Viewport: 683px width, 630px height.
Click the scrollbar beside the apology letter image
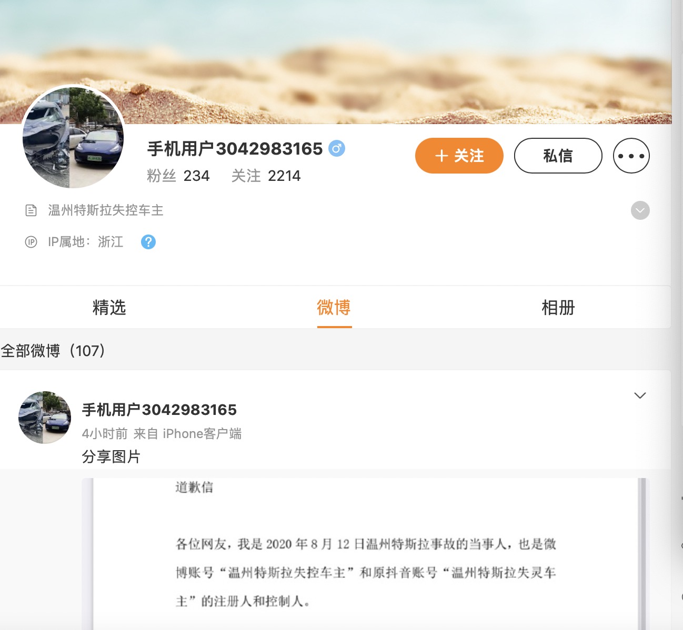[640, 552]
